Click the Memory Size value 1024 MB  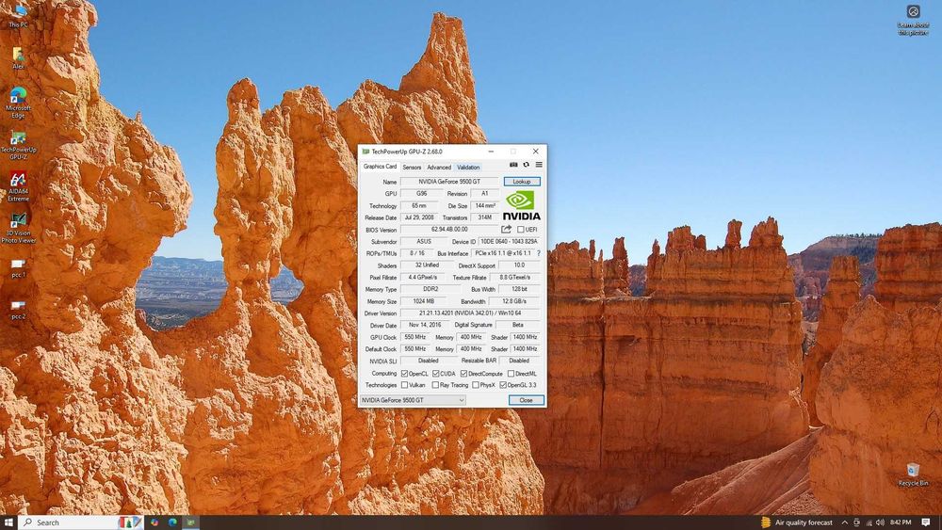(x=424, y=301)
